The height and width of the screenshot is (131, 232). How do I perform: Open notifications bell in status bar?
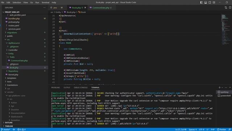(x=229, y=130)
